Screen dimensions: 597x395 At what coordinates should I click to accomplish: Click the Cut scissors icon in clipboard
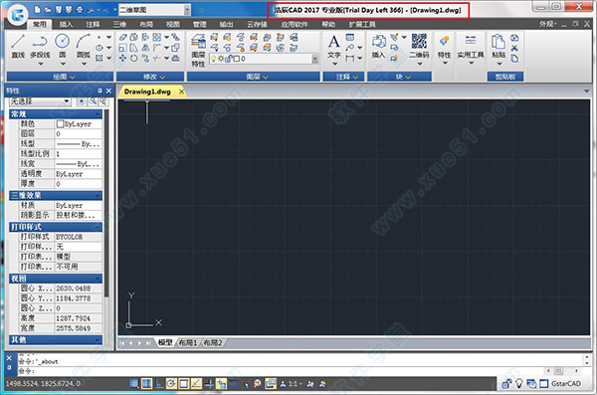point(514,48)
